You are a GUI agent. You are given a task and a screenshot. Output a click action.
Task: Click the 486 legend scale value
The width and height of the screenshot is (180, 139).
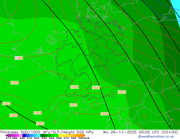point(15,138)
